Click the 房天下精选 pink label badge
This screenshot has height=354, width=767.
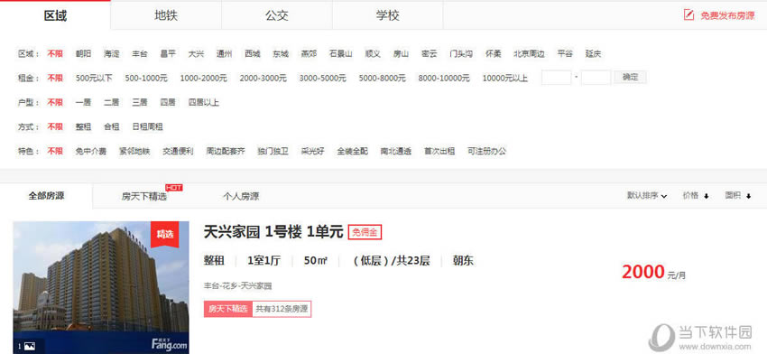(x=228, y=309)
